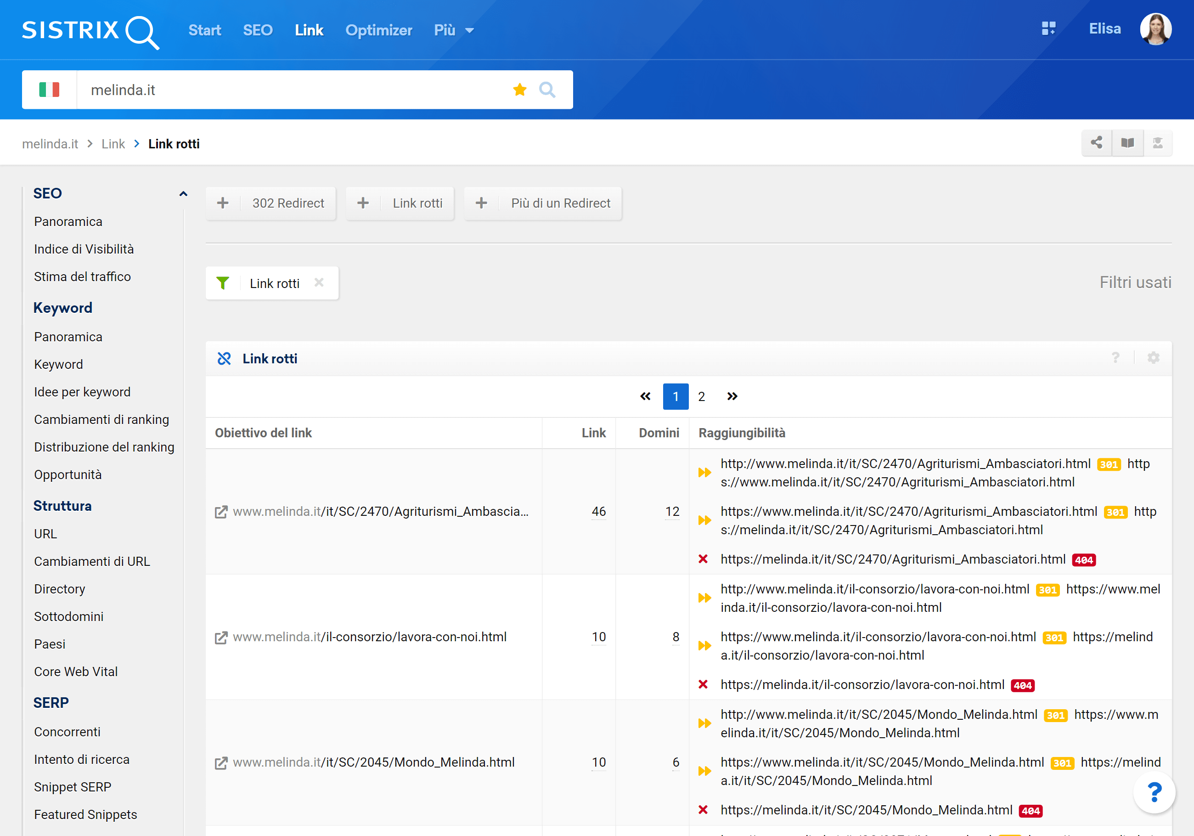Click link count 46 for Agriturismi row
The image size is (1194, 836).
coord(598,511)
